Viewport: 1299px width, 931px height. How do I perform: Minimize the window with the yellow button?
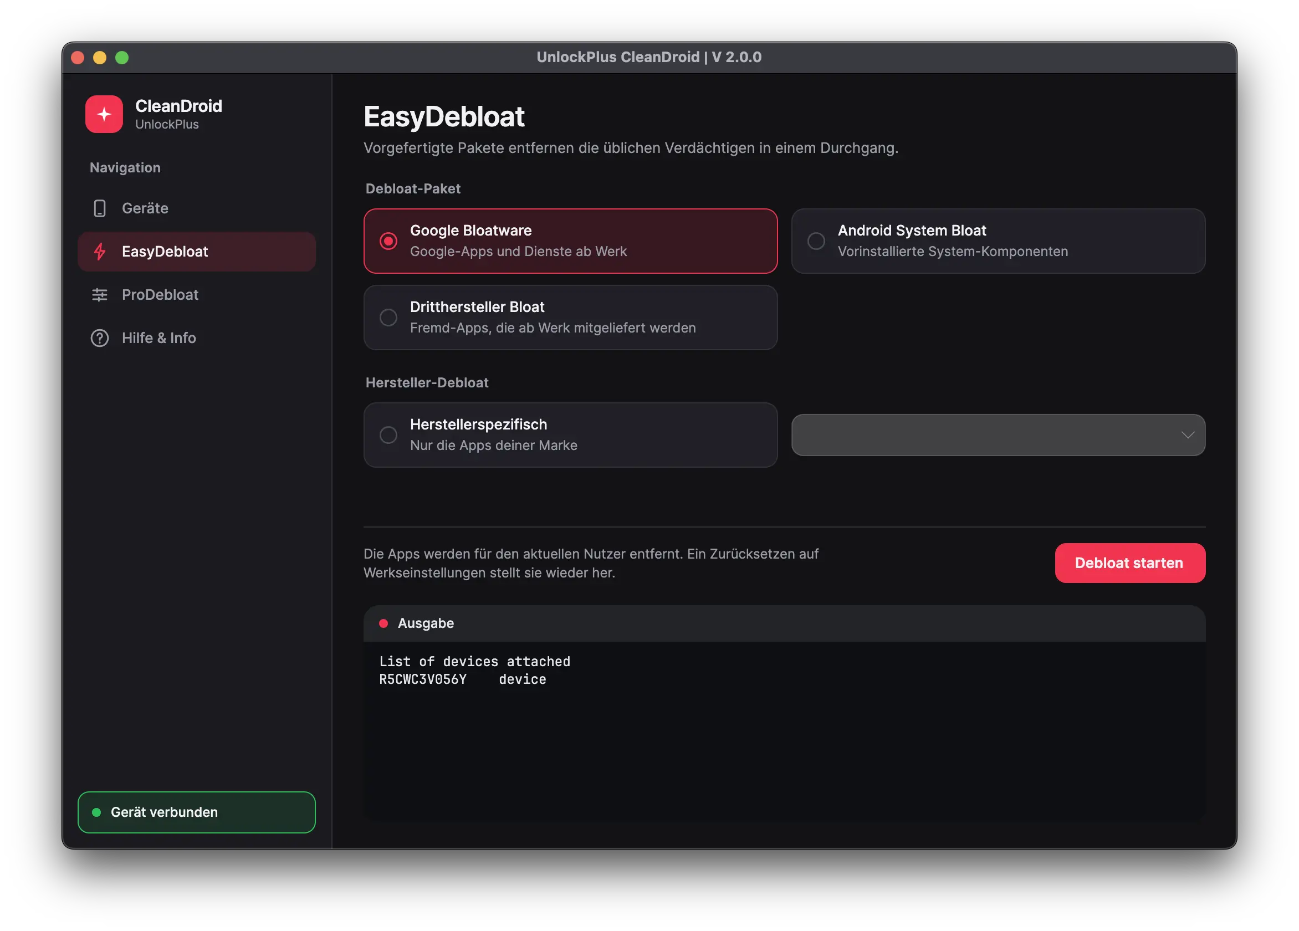(x=100, y=57)
